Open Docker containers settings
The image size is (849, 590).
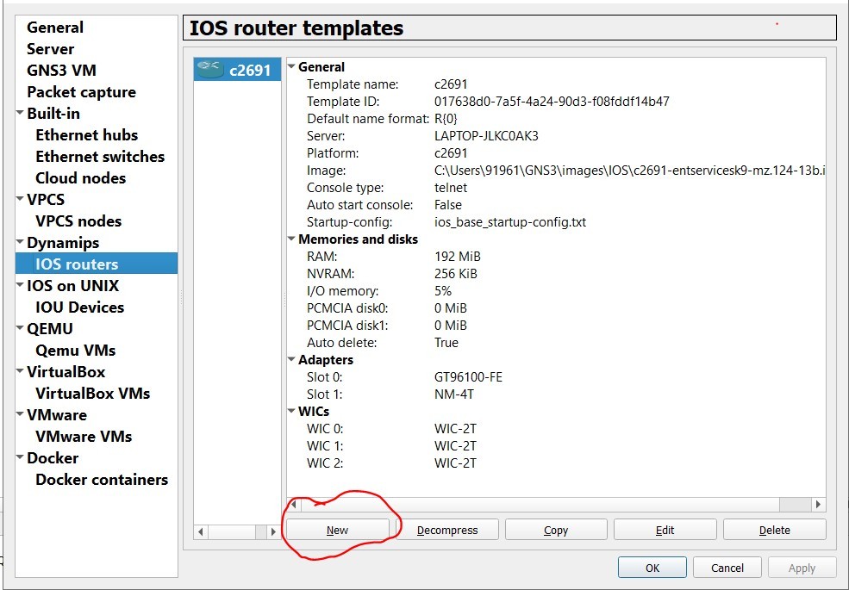click(x=101, y=479)
